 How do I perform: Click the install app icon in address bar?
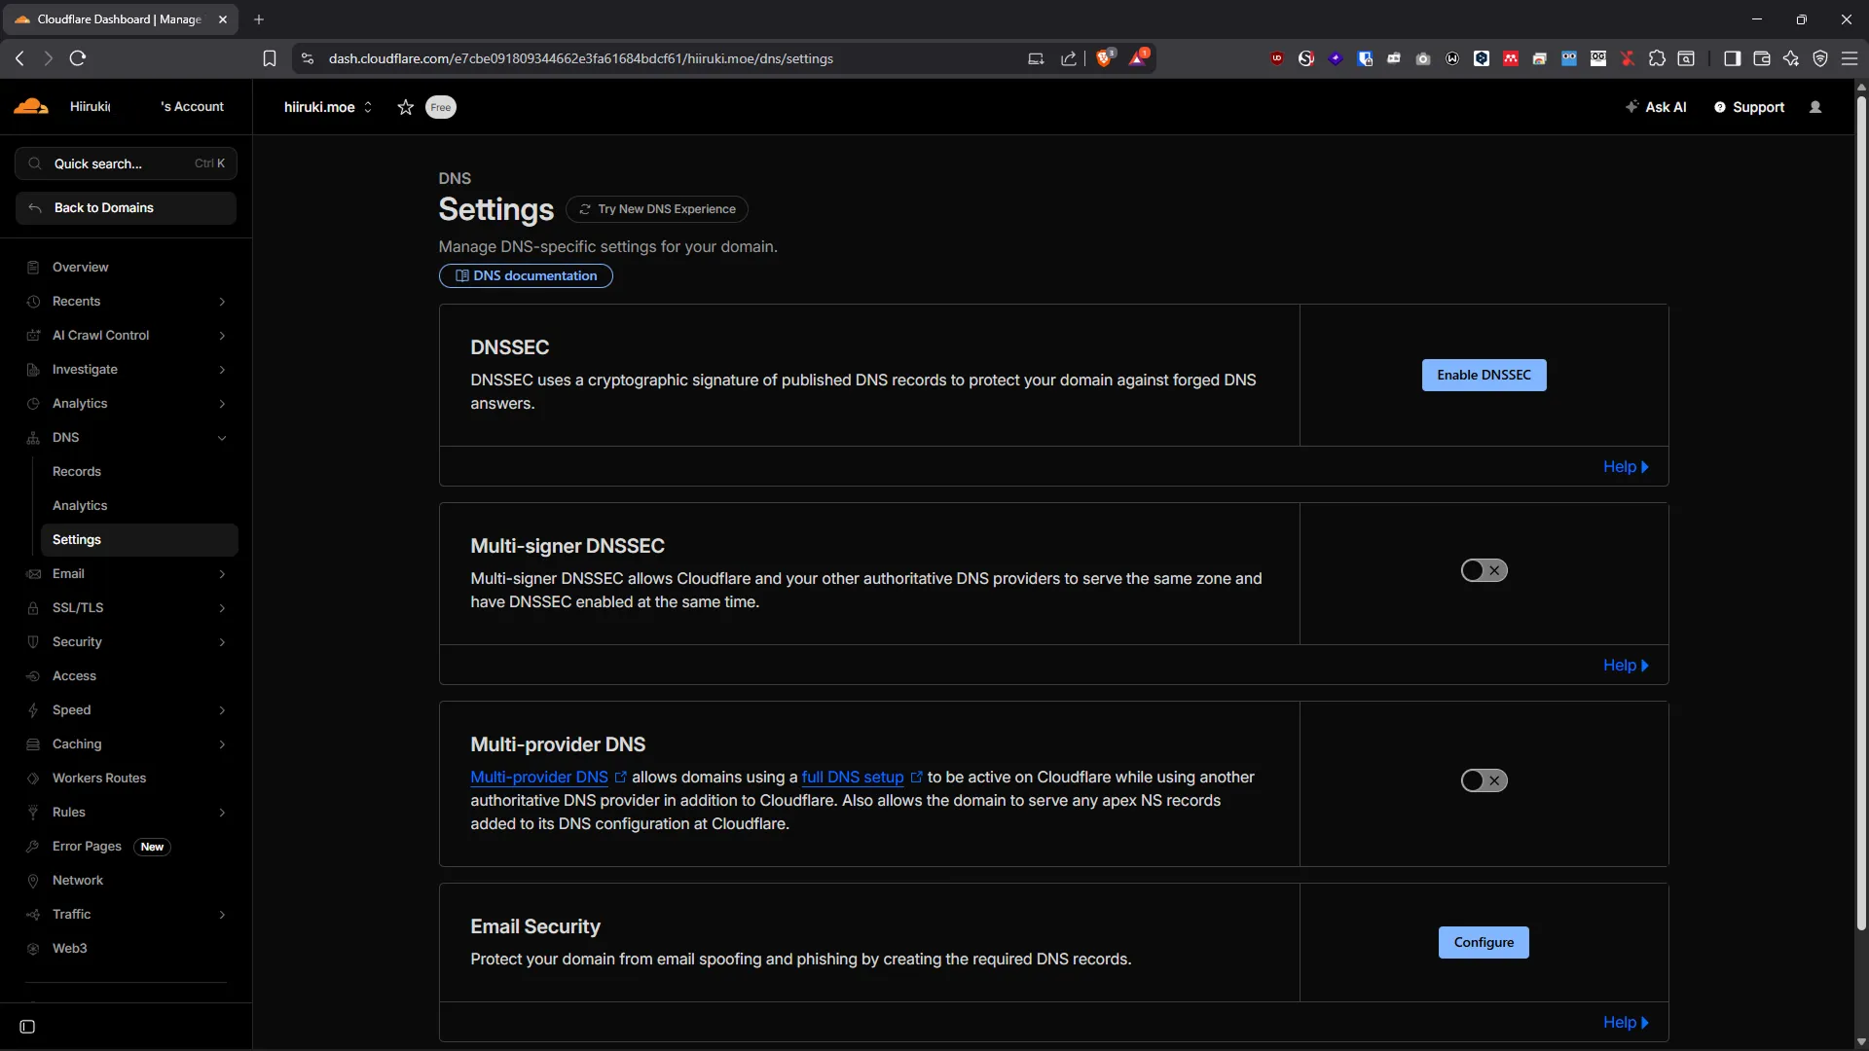(x=1036, y=58)
